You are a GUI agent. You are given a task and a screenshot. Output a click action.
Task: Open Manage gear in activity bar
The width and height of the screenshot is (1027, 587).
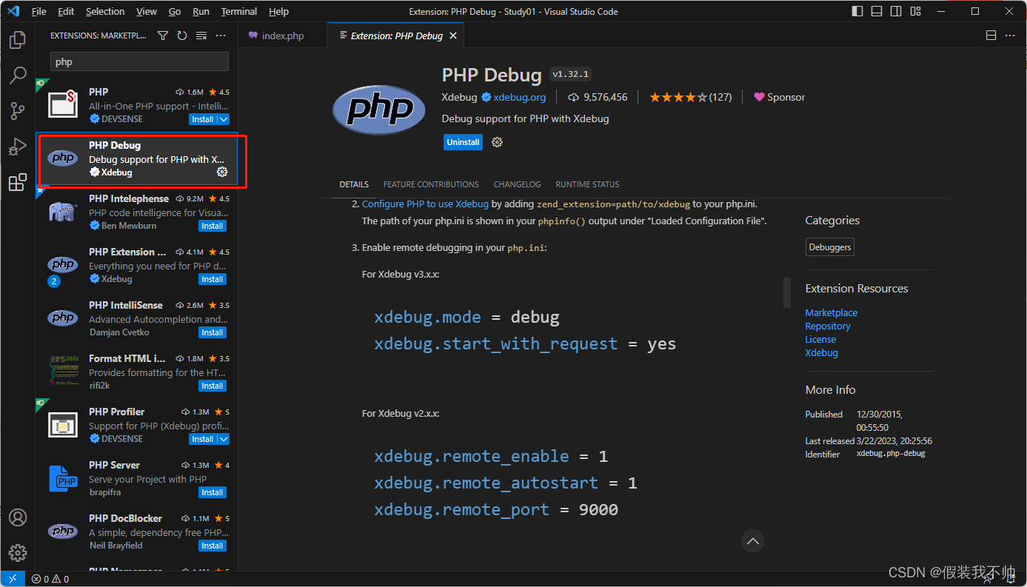click(x=18, y=553)
